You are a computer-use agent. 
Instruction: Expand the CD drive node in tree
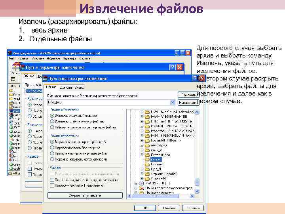coord(136,183)
